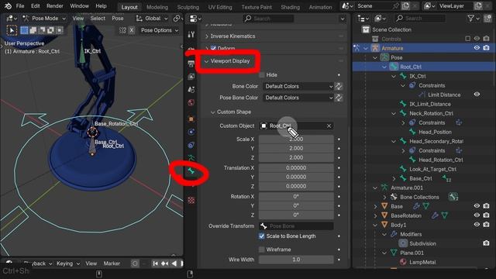Image resolution: width=496 pixels, height=279 pixels.
Task: Choose the Invert selection mode icon
Action: click(x=50, y=30)
